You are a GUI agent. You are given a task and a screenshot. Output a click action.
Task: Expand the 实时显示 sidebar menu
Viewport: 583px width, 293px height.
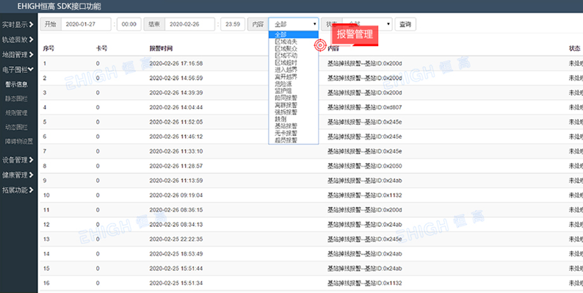(18, 25)
